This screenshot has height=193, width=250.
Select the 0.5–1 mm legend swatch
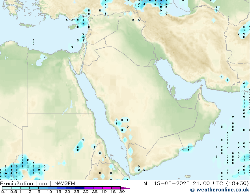[16, 188]
